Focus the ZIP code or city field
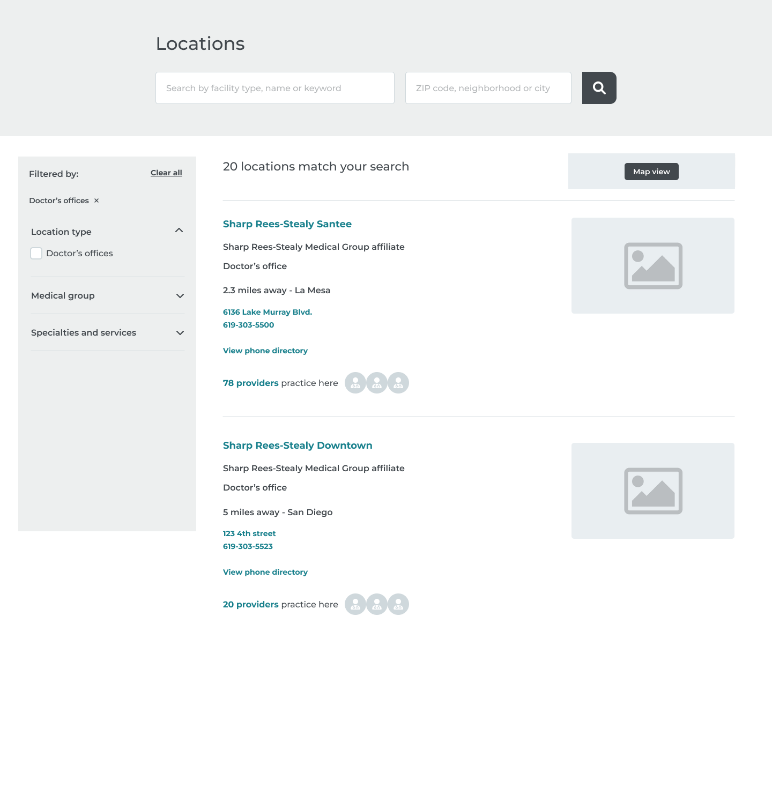The width and height of the screenshot is (772, 787). (x=488, y=88)
